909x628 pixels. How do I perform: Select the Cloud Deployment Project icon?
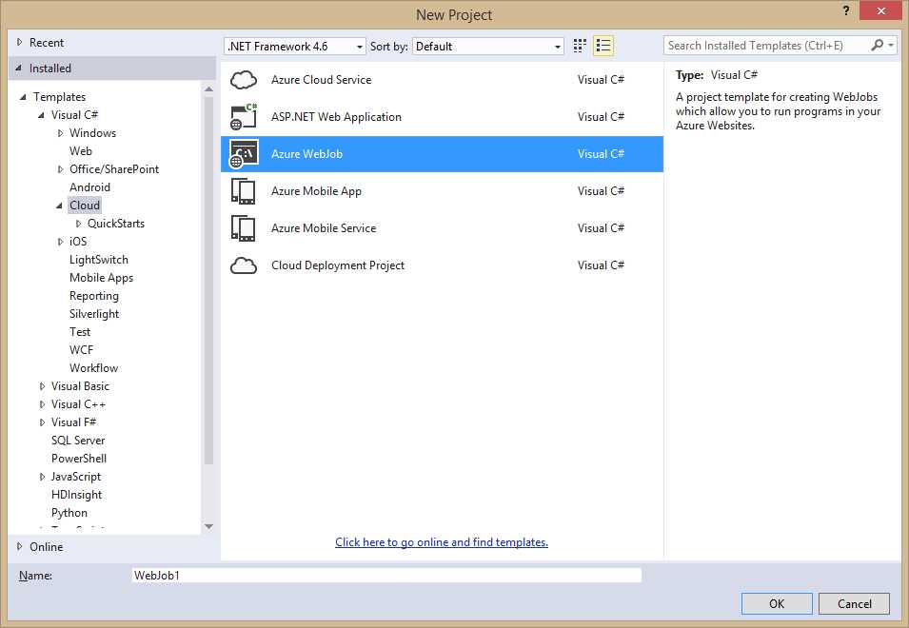pyautogui.click(x=244, y=265)
